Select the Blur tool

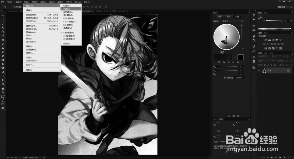click(3, 64)
